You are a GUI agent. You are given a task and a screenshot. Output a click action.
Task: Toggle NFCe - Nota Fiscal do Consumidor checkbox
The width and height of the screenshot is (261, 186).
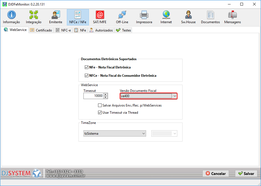tap(87, 76)
